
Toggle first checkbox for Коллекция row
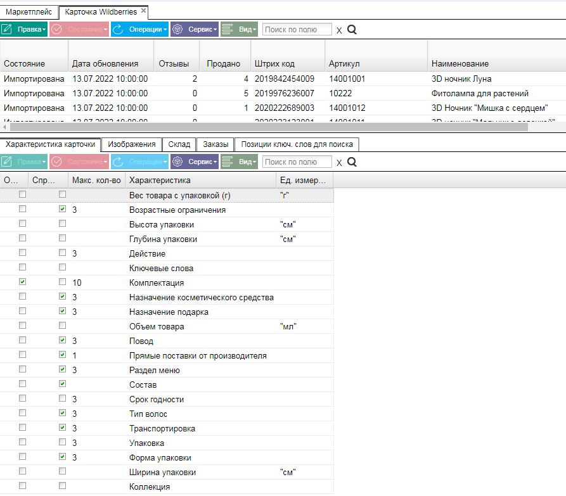22,485
